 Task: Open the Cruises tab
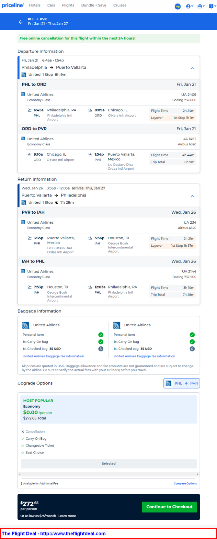point(120,5)
